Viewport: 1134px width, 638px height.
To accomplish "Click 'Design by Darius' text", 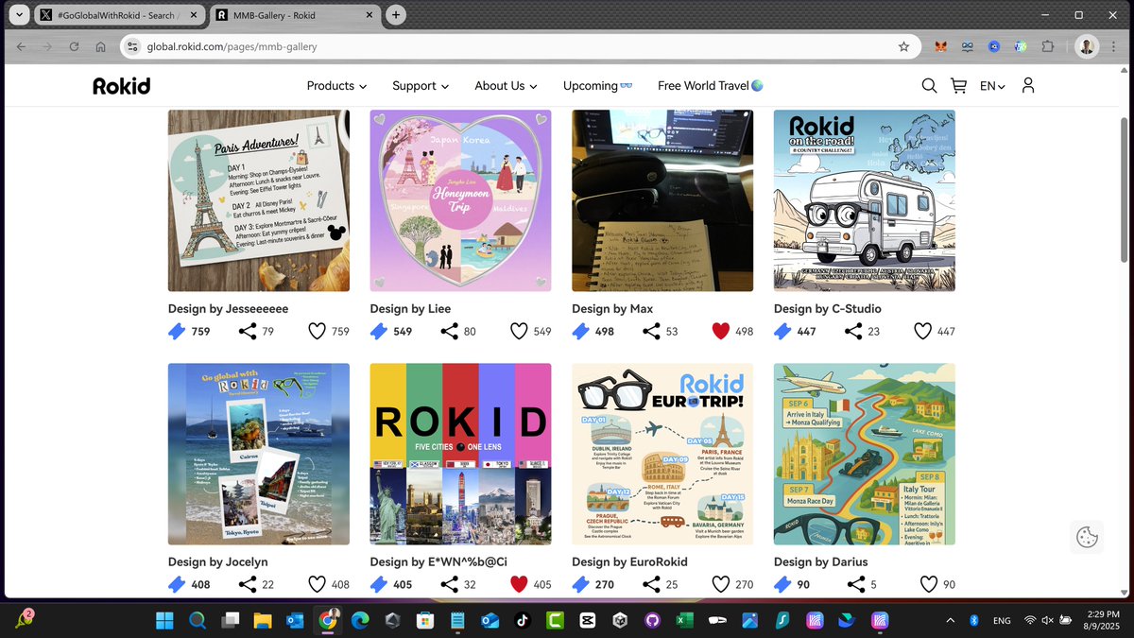I will (820, 561).
